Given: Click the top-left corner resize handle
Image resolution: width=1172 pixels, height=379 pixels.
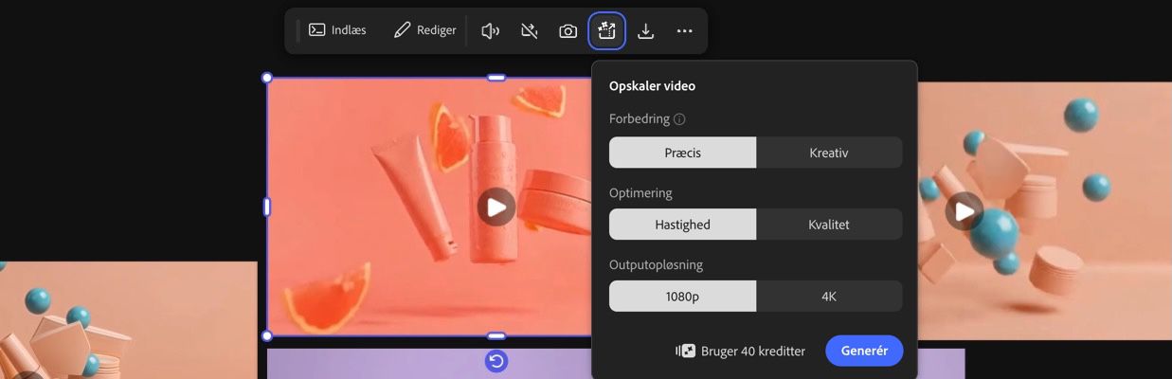Looking at the screenshot, I should pos(266,78).
